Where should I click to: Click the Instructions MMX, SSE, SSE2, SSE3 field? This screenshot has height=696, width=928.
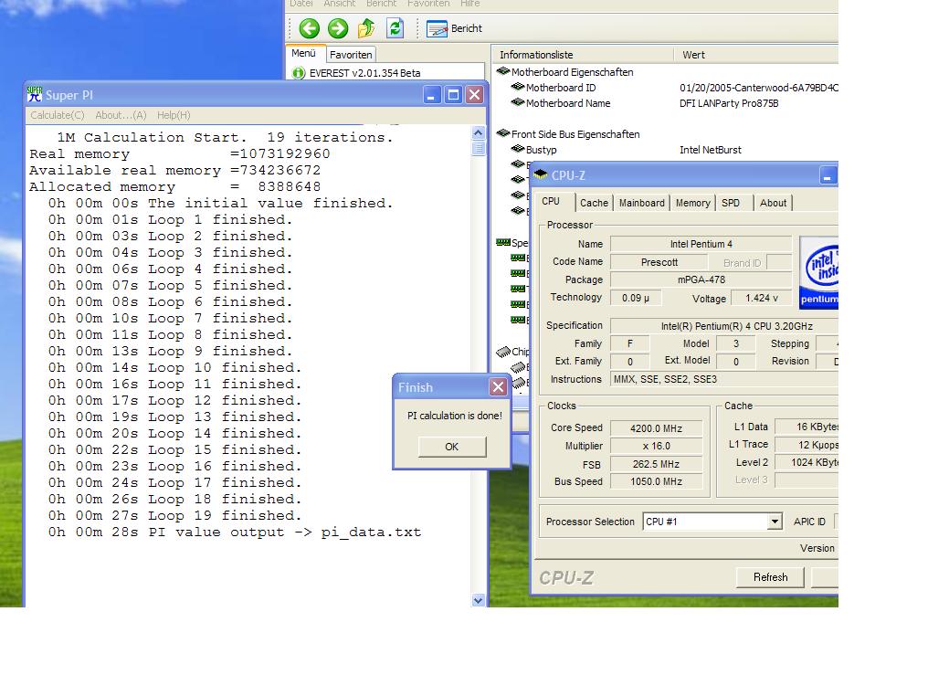(x=724, y=379)
